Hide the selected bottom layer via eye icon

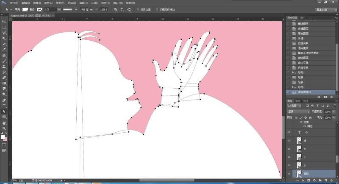(289, 173)
